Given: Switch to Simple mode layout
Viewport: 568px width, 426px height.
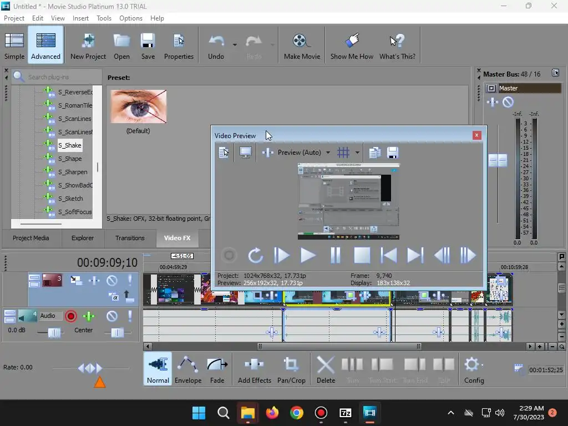Looking at the screenshot, I should [x=14, y=46].
